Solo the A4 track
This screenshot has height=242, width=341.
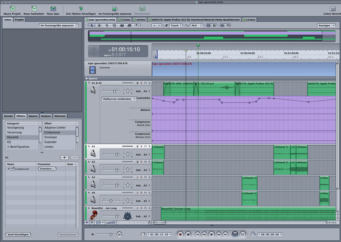(149, 193)
